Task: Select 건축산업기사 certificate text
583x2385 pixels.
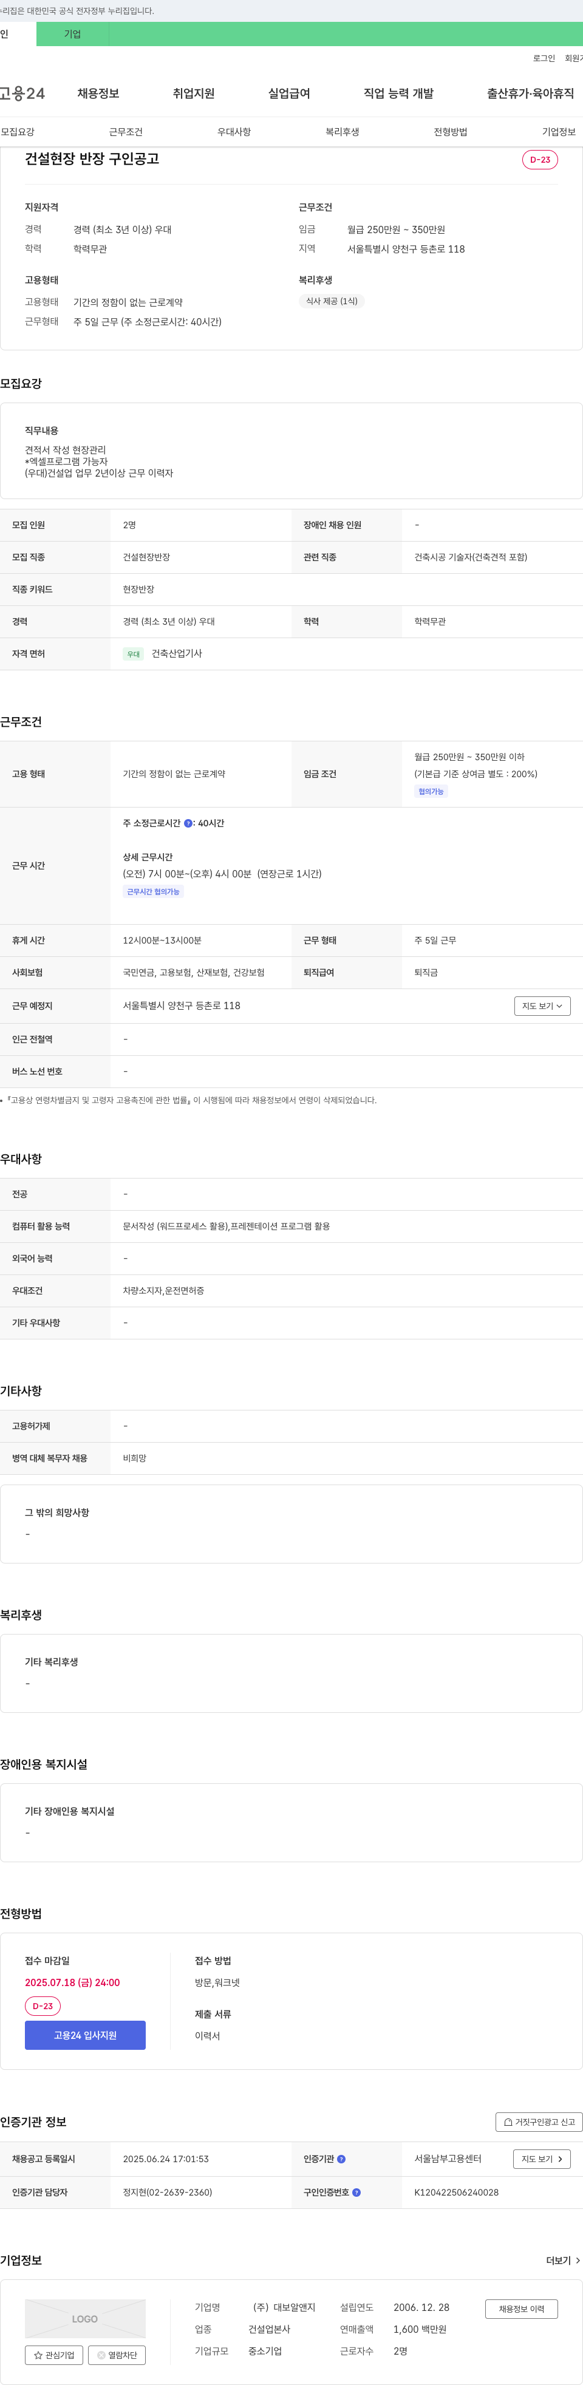Action: [177, 654]
